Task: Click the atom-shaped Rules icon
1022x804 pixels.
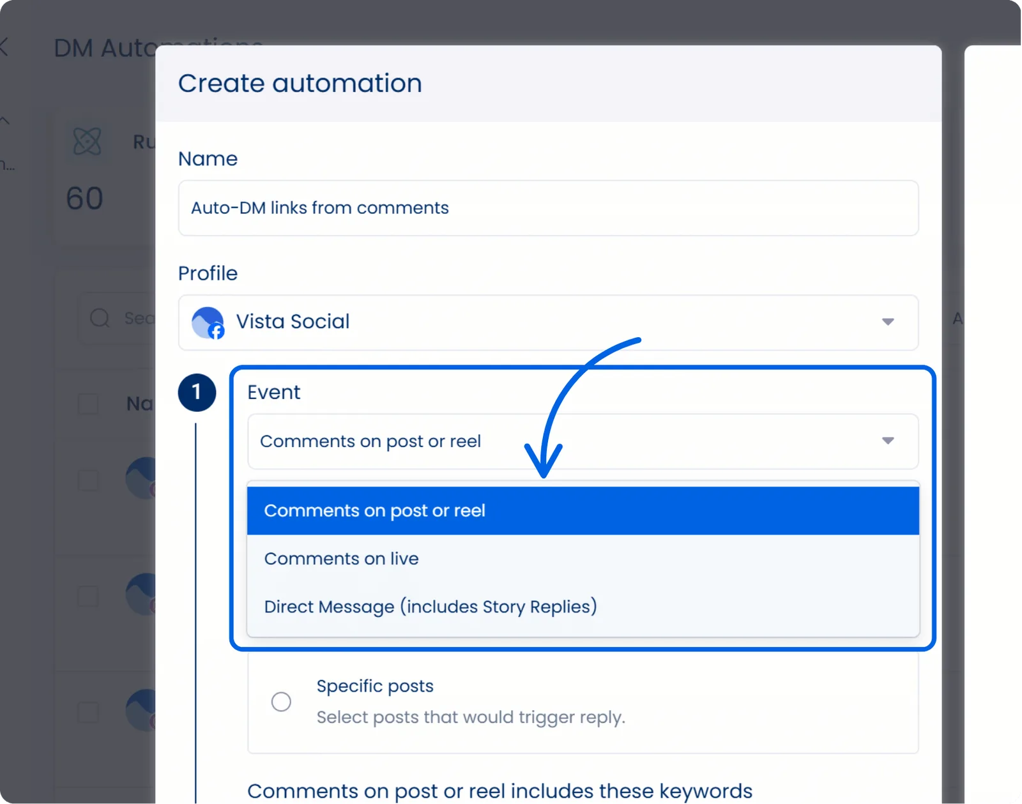Action: (x=88, y=142)
